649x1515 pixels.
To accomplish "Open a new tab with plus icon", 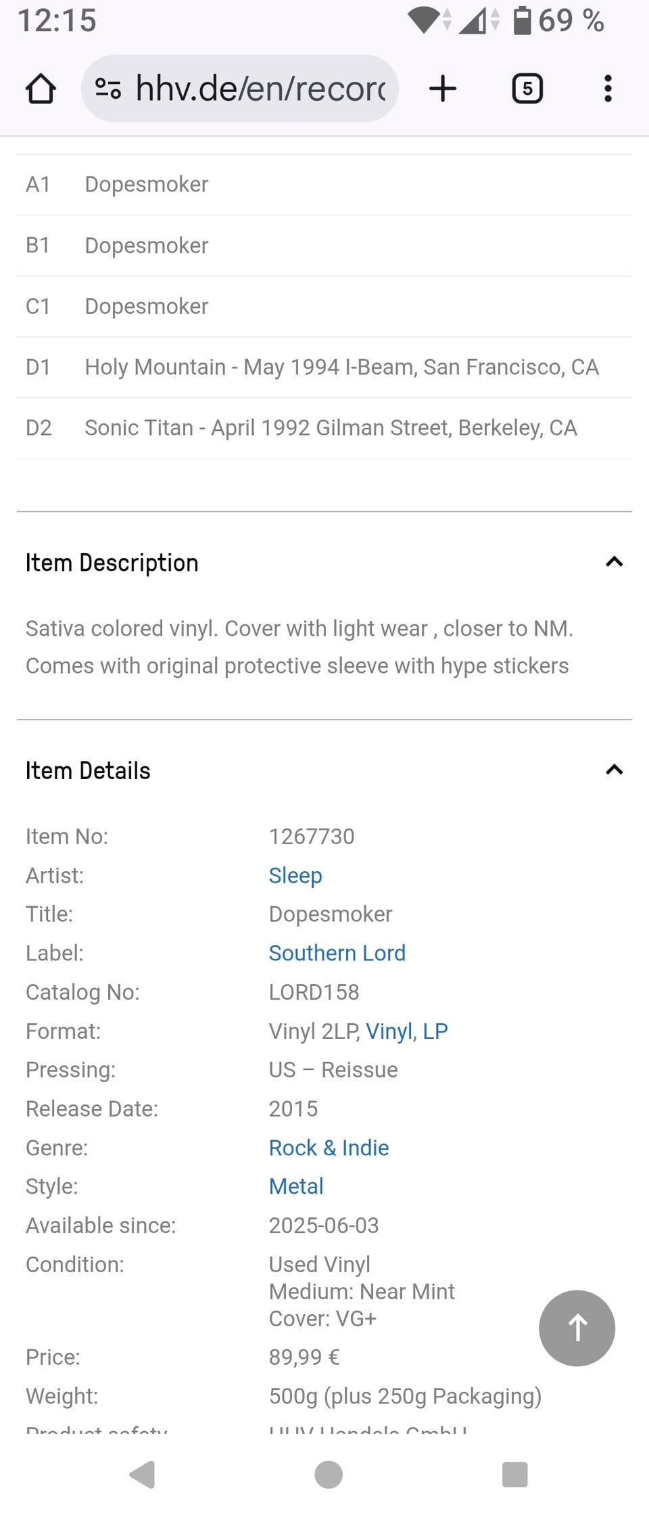I will 443,89.
